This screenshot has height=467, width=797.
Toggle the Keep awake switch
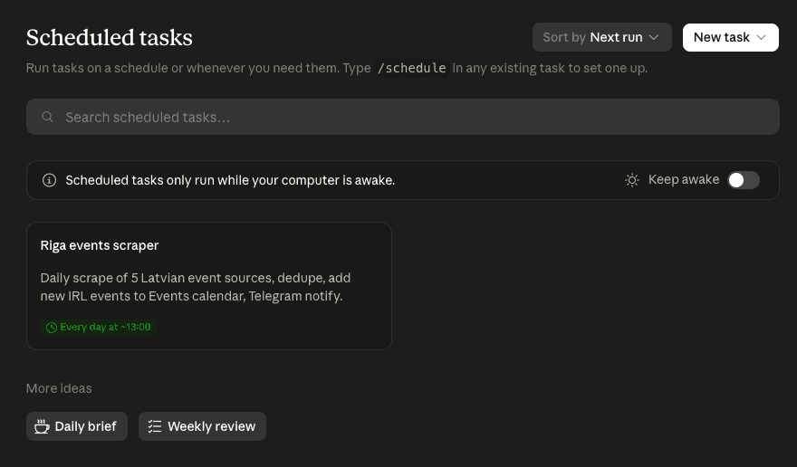tap(744, 180)
